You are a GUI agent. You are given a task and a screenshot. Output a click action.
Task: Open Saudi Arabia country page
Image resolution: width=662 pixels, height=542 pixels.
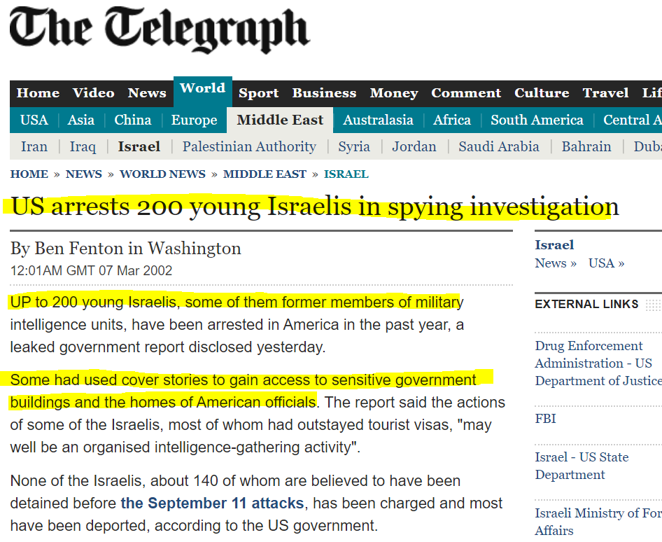499,146
